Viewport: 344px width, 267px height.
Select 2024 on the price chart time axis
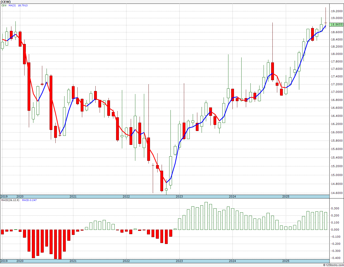click(232, 196)
